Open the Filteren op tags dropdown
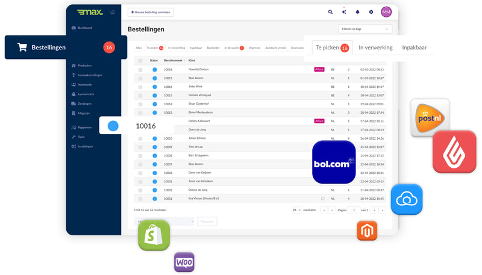Viewport: 482px width, 275px height. (x=365, y=29)
